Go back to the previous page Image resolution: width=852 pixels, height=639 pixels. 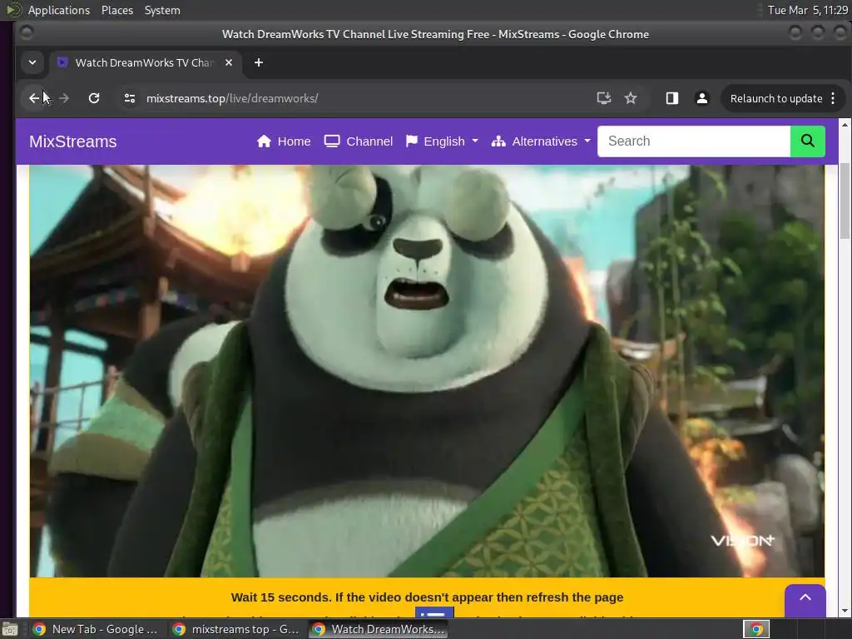tap(34, 98)
